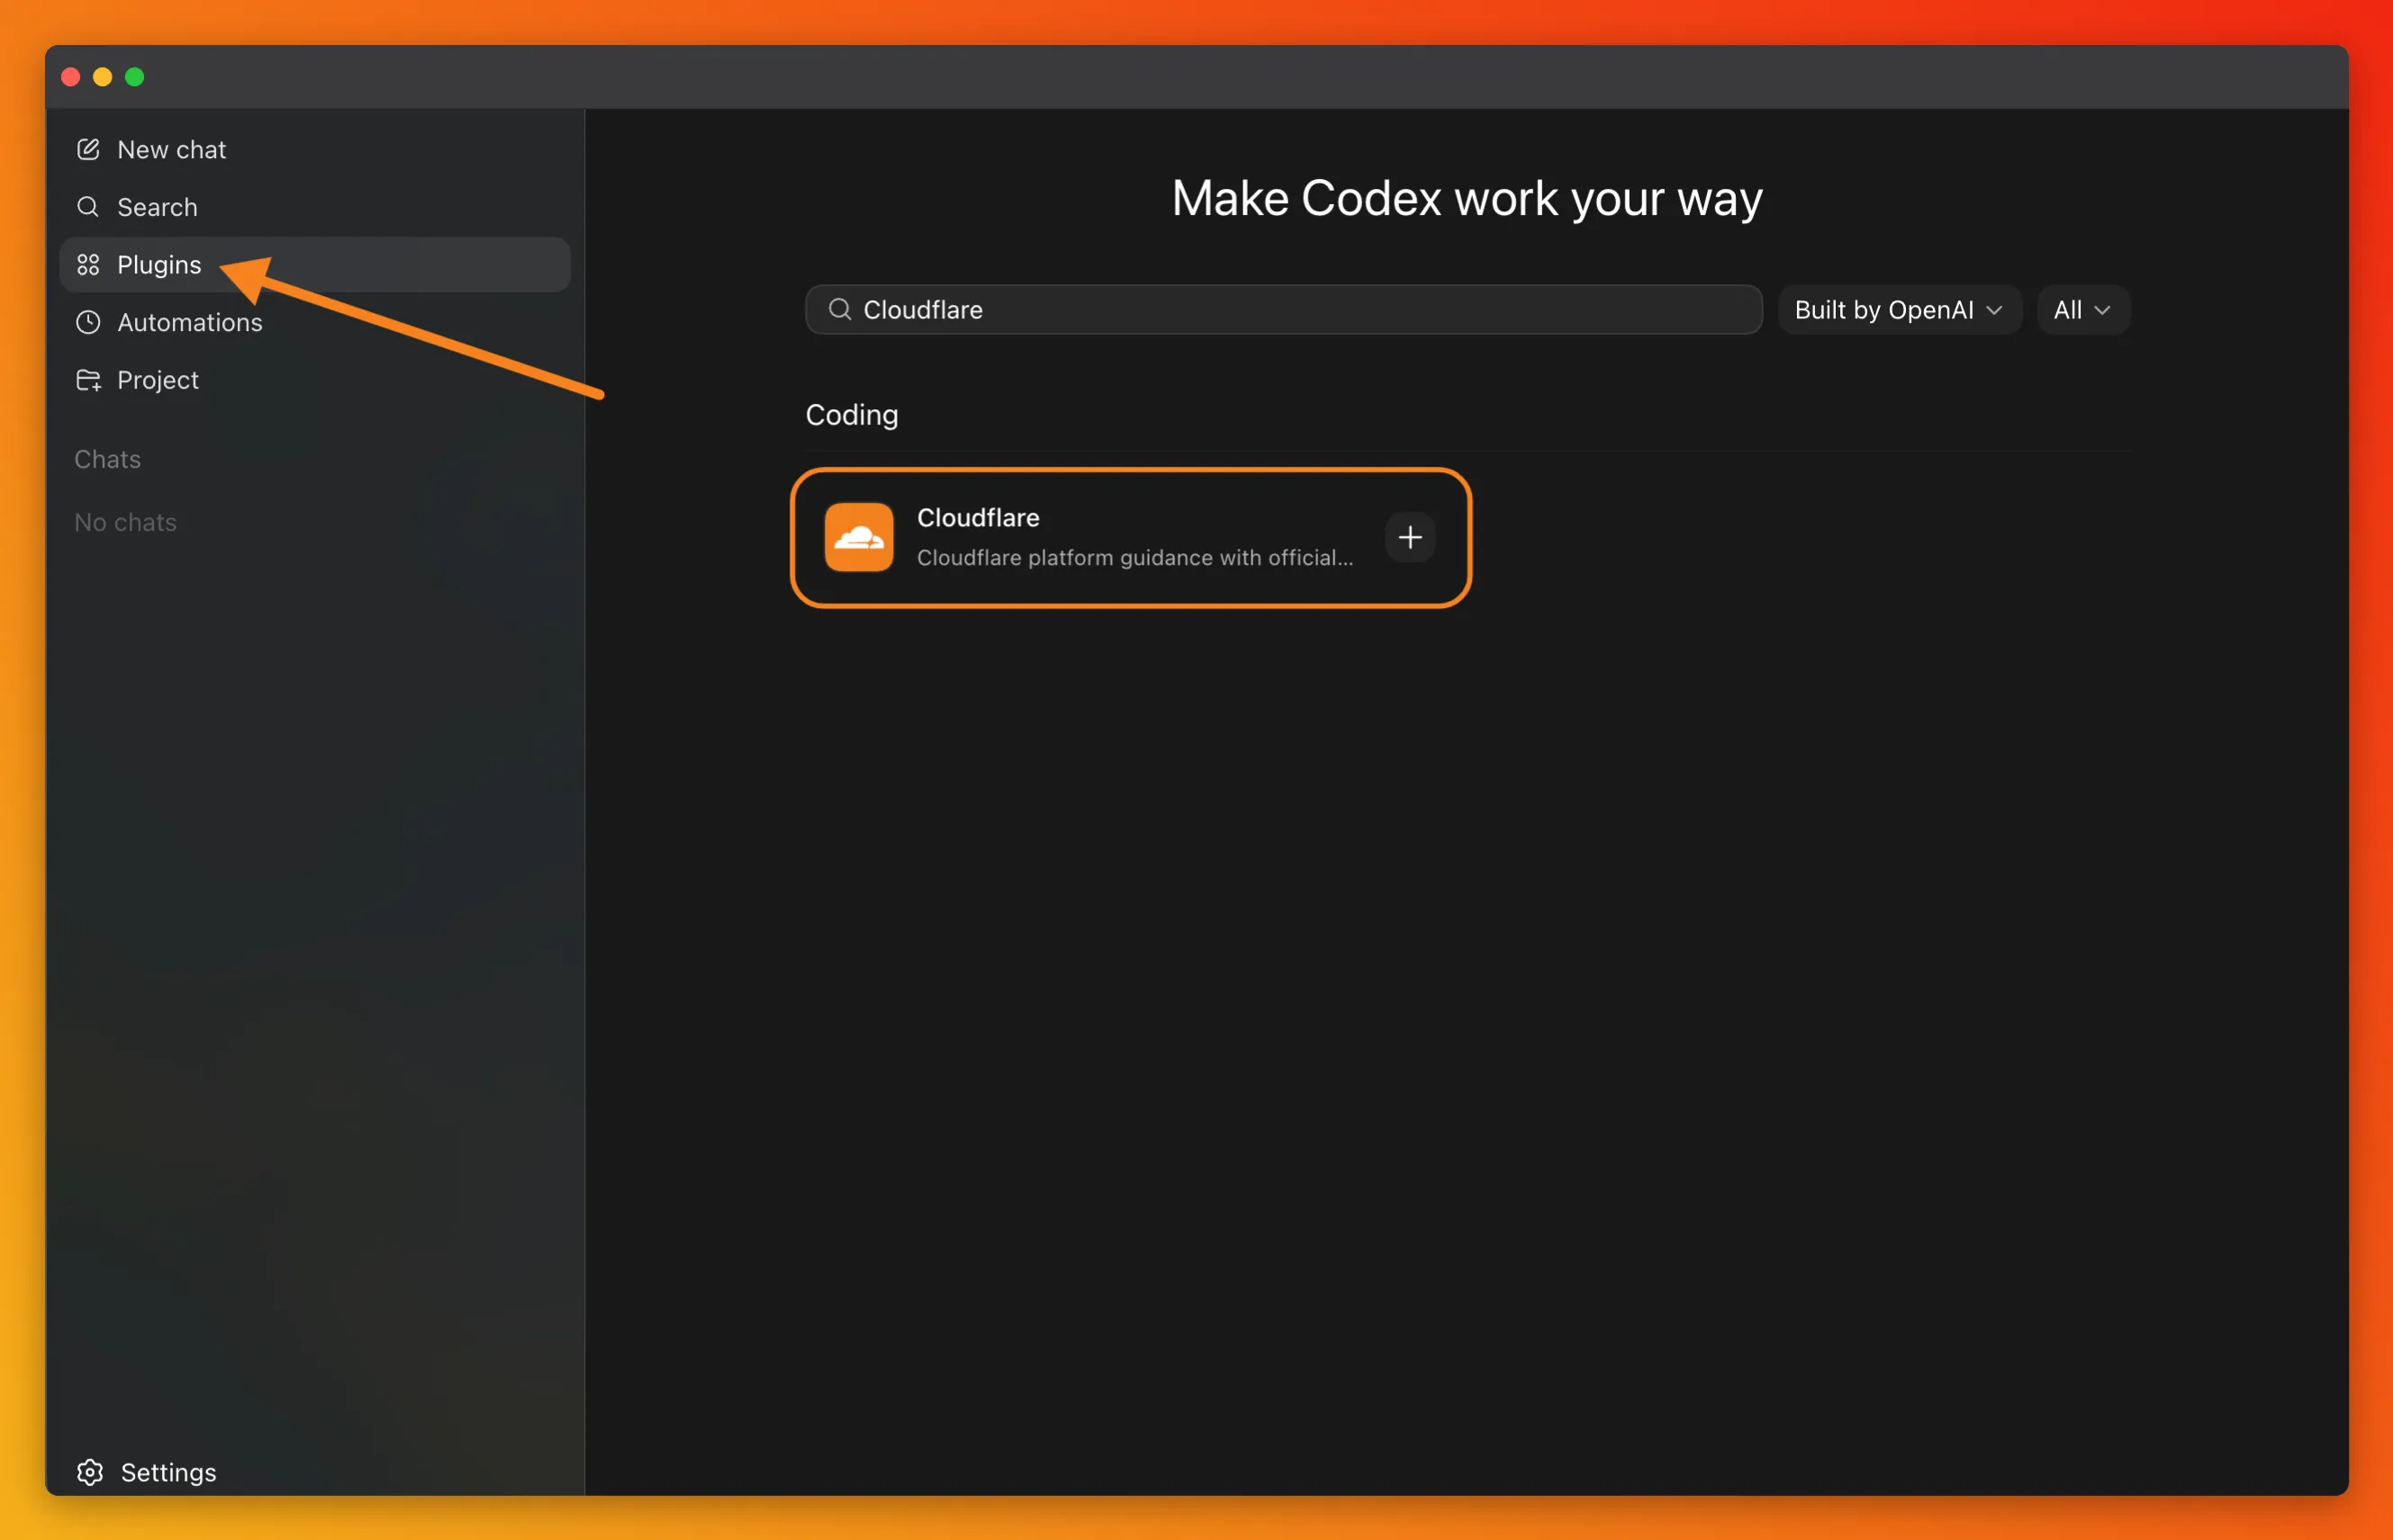The image size is (2393, 1540).
Task: Open Search from the sidebar
Action: tap(314, 207)
